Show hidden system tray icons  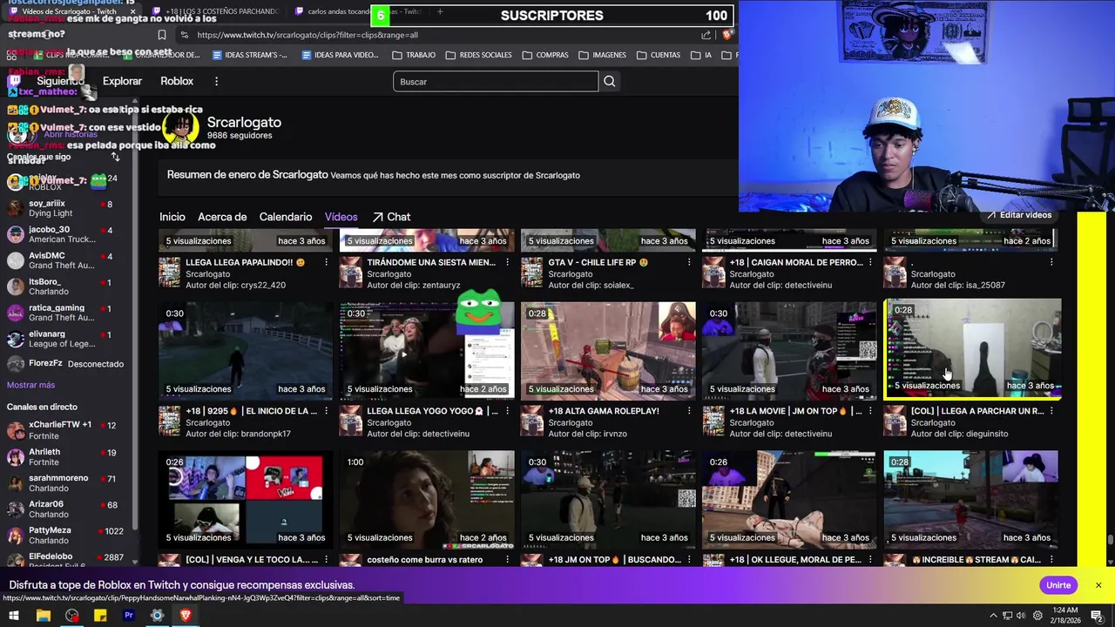993,616
